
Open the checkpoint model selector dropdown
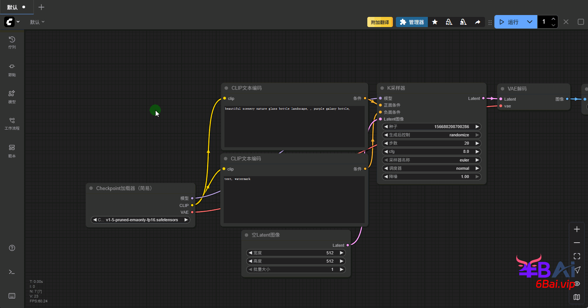(141, 220)
